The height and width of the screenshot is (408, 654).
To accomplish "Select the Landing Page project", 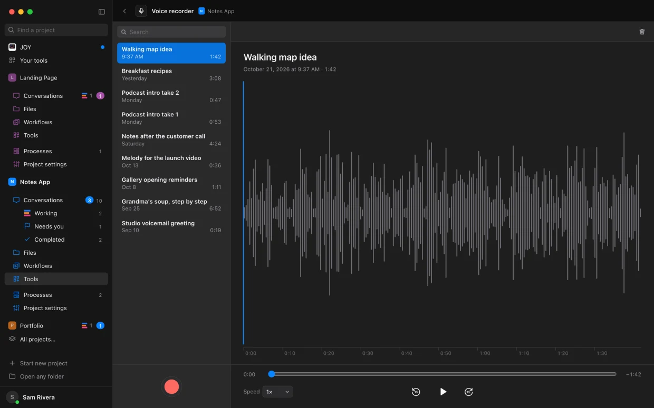I will pyautogui.click(x=56, y=78).
